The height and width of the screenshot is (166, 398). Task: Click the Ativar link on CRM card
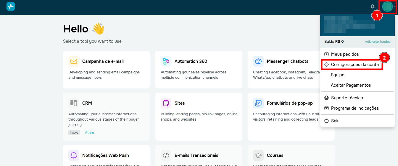[x=90, y=132]
